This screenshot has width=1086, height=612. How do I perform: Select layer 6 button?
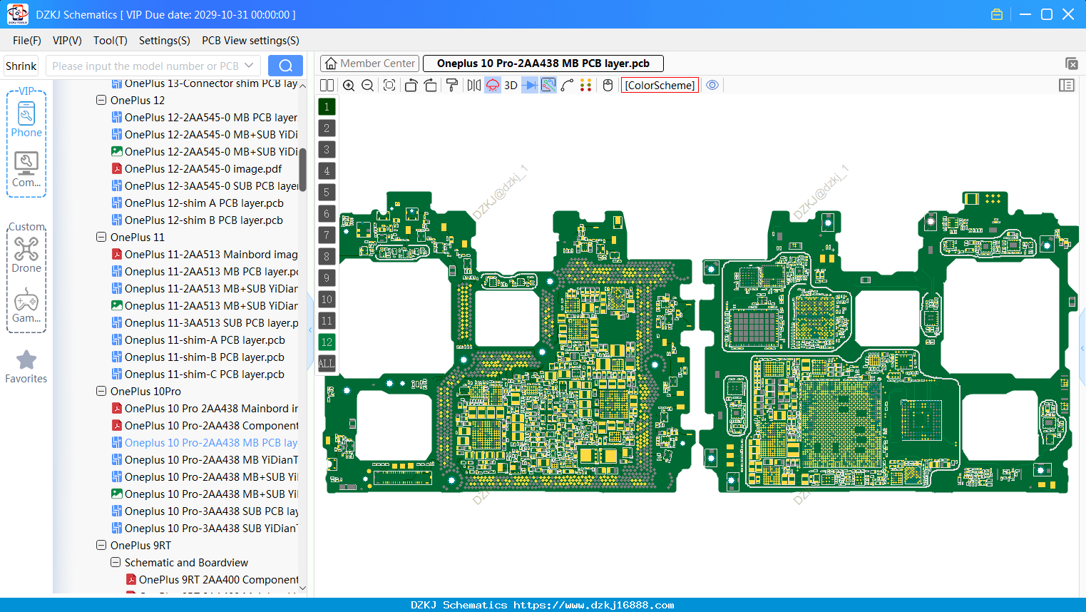click(327, 214)
